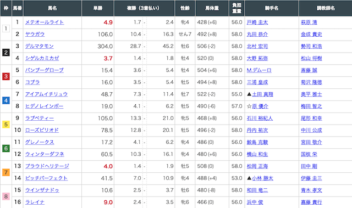Image resolution: width=352 pixels, height=208 pixels.
Task: Open trainer 梅田 智之 link
Action: click(x=311, y=106)
